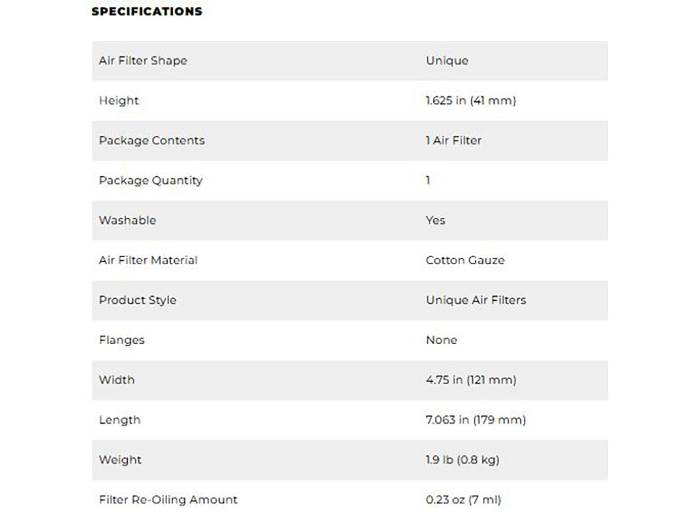Select the 'Yes' value for Washable
This screenshot has height=520, width=693.
pos(435,220)
